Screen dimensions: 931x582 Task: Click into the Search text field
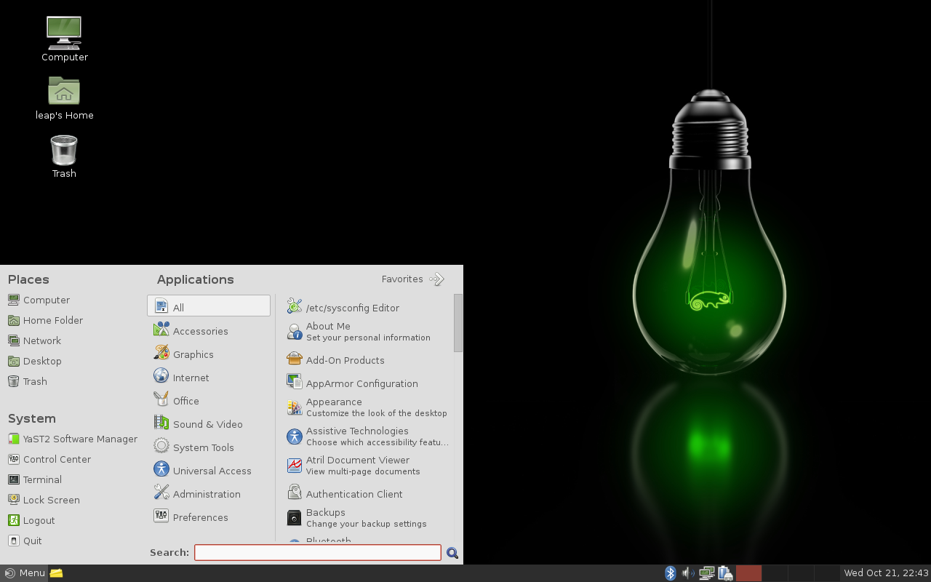tap(317, 553)
